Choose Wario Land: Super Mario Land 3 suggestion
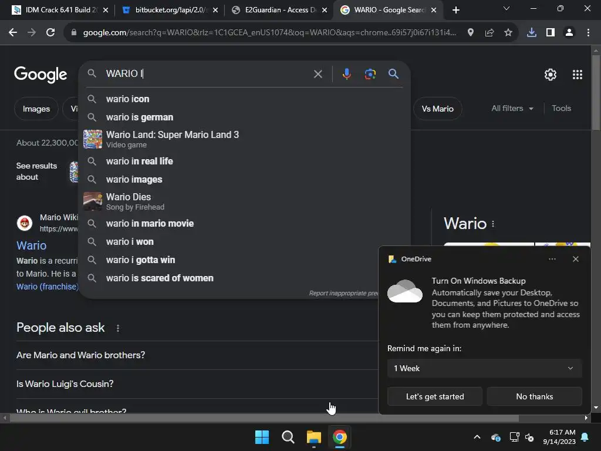601x451 pixels. (x=244, y=139)
